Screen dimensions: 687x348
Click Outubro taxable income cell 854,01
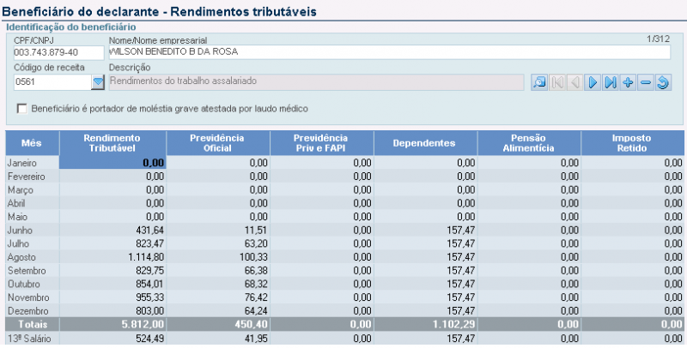pos(112,285)
